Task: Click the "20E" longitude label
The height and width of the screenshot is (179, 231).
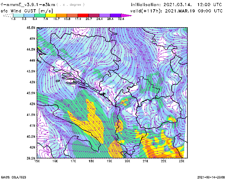Action: pos(127,161)
